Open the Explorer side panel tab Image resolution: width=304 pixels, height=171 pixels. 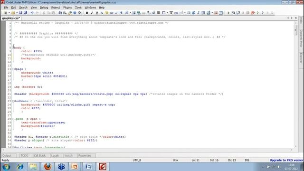point(301,58)
